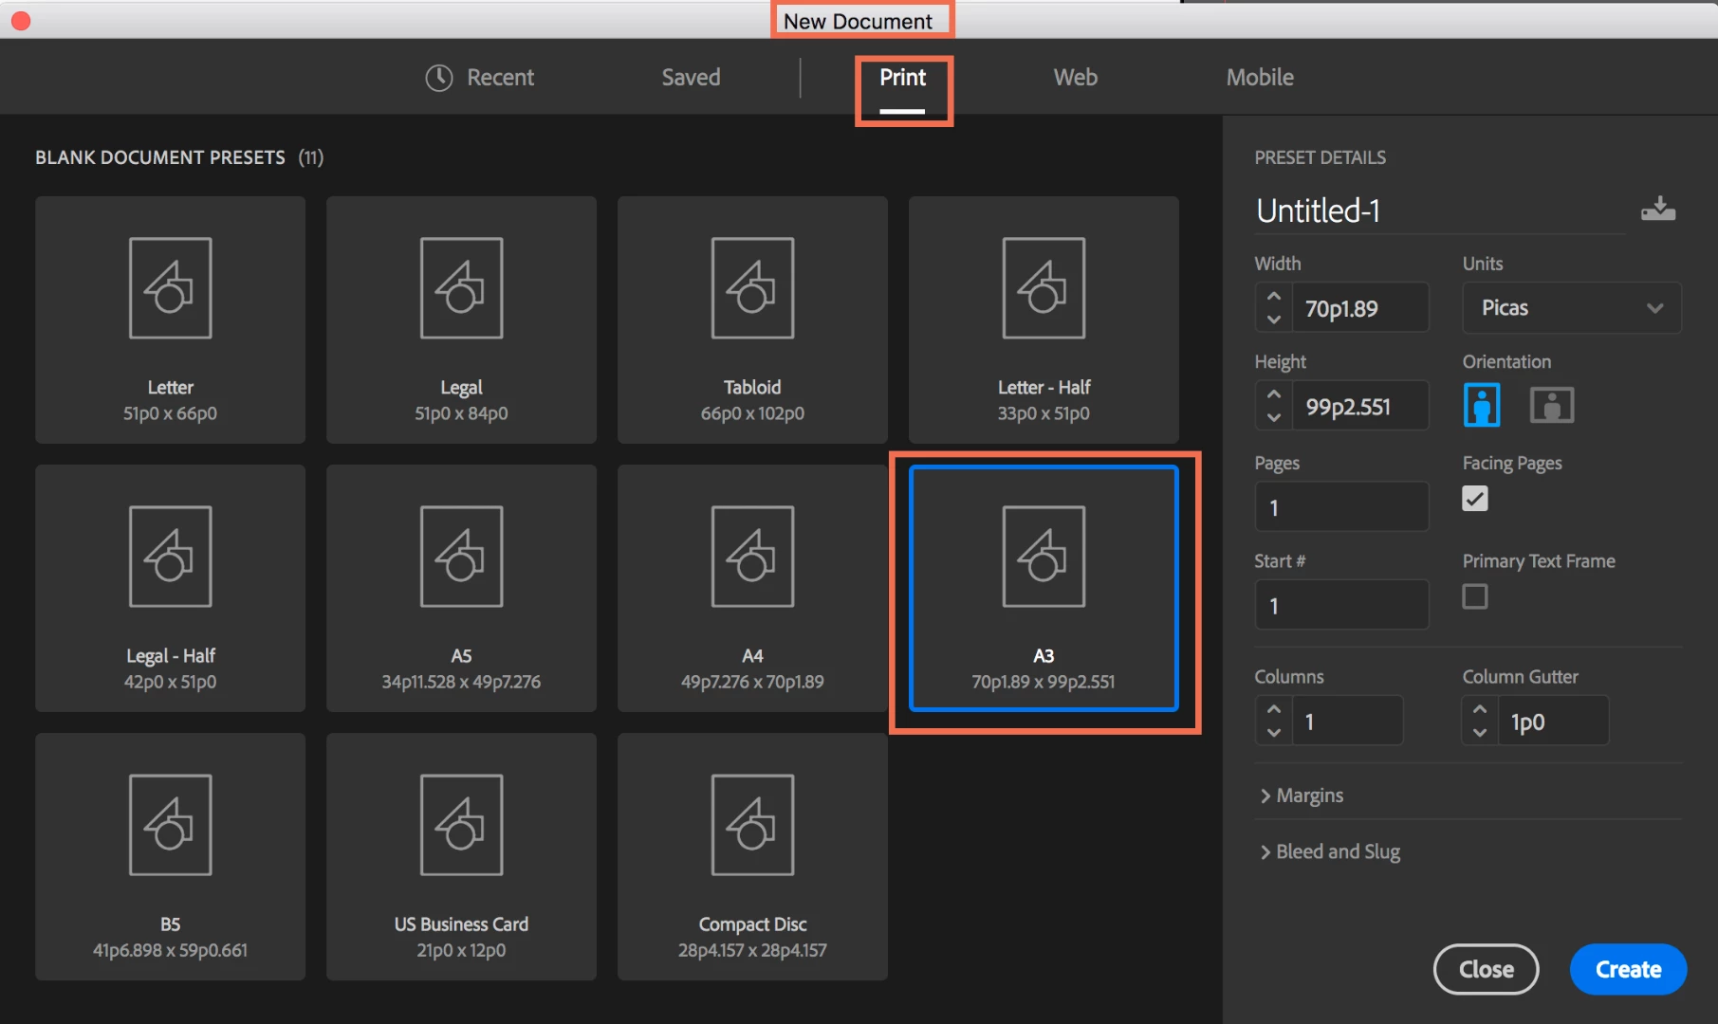This screenshot has height=1024, width=1718.
Task: Increase Height with the up arrow
Action: point(1274,394)
